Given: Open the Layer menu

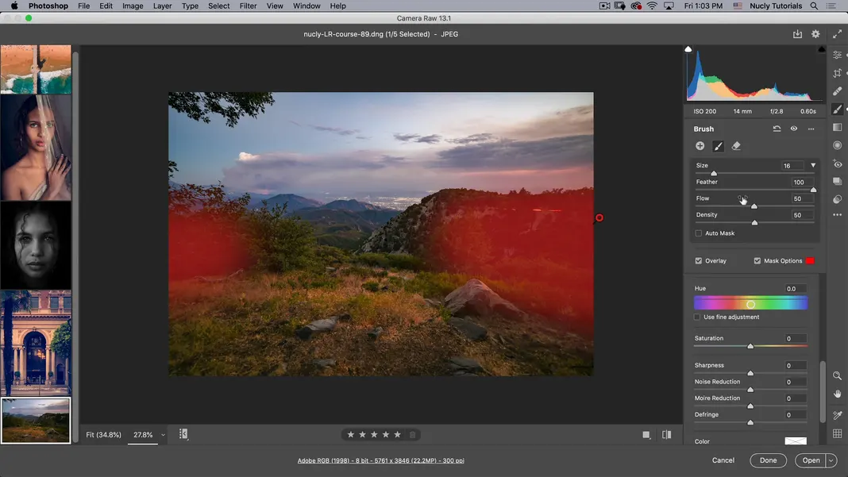Looking at the screenshot, I should pos(162,6).
